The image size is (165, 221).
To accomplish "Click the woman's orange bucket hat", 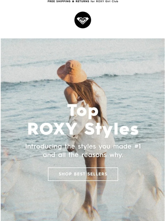I will [x=72, y=71].
